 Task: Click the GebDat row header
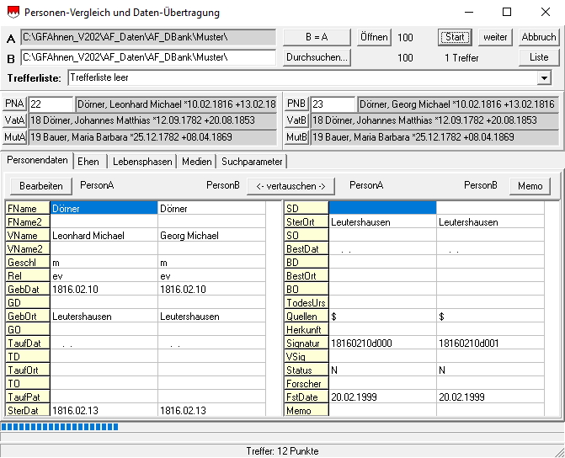tap(28, 290)
